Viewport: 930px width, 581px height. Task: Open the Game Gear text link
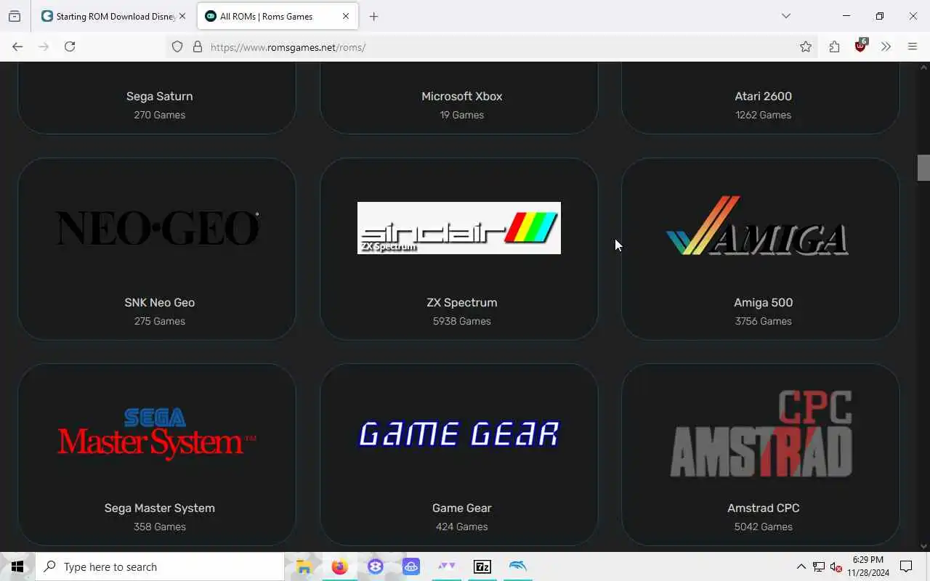click(x=461, y=508)
